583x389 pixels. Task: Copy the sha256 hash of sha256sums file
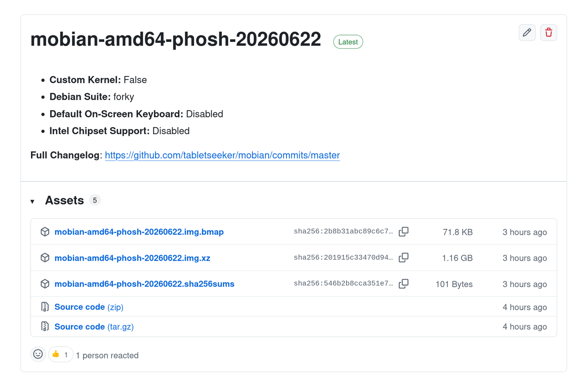point(404,283)
